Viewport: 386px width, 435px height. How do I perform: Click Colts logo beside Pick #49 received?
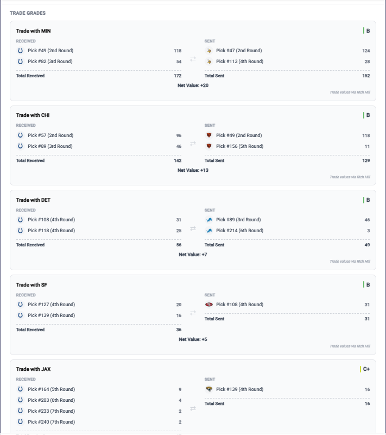tap(20, 51)
